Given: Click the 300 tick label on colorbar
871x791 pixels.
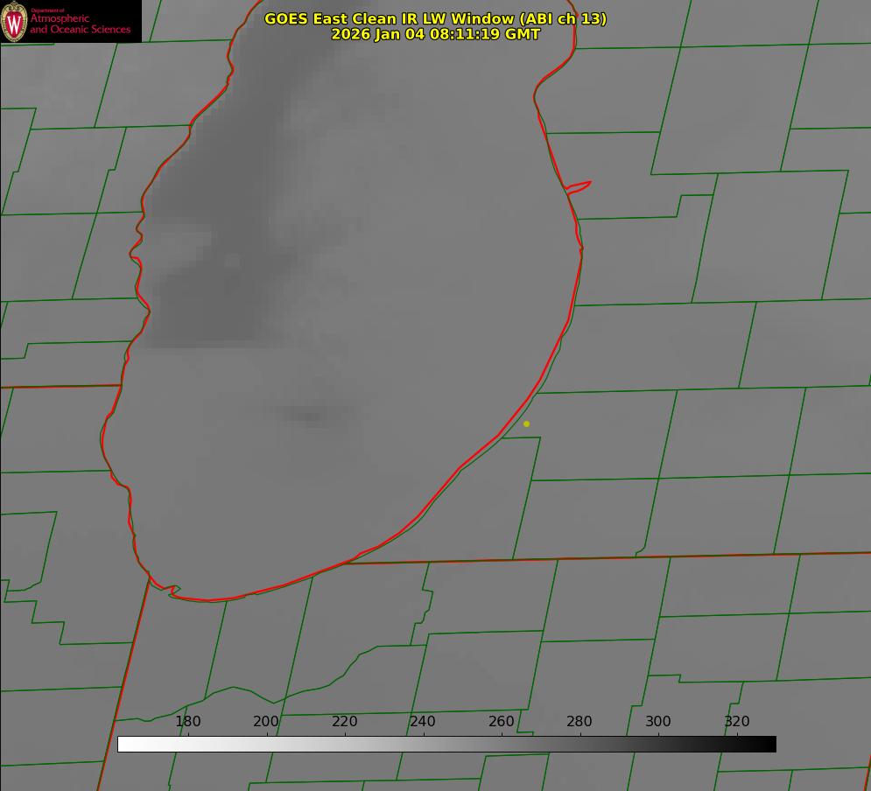Looking at the screenshot, I should (658, 722).
